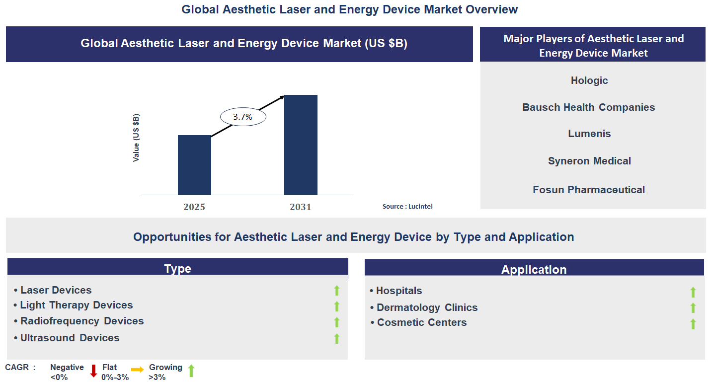Select the growth arrow next to Light Therapy Devices
Viewport: 712px width, 384px height.
pos(337,305)
